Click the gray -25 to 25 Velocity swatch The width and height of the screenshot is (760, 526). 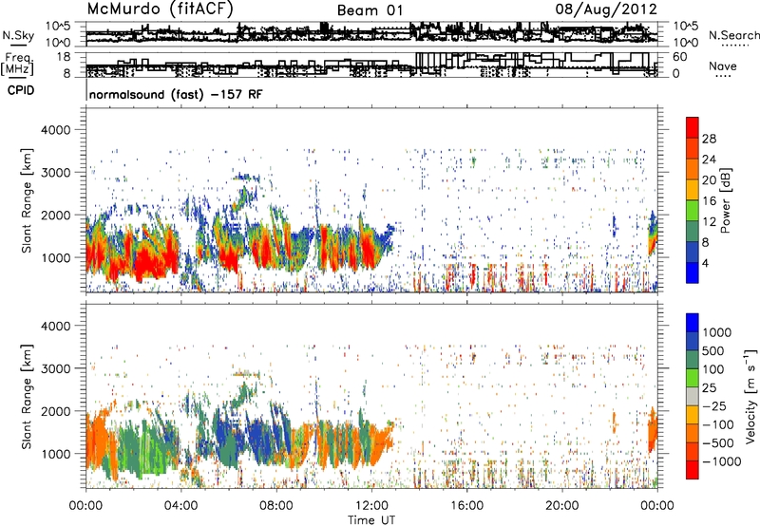pyautogui.click(x=693, y=396)
